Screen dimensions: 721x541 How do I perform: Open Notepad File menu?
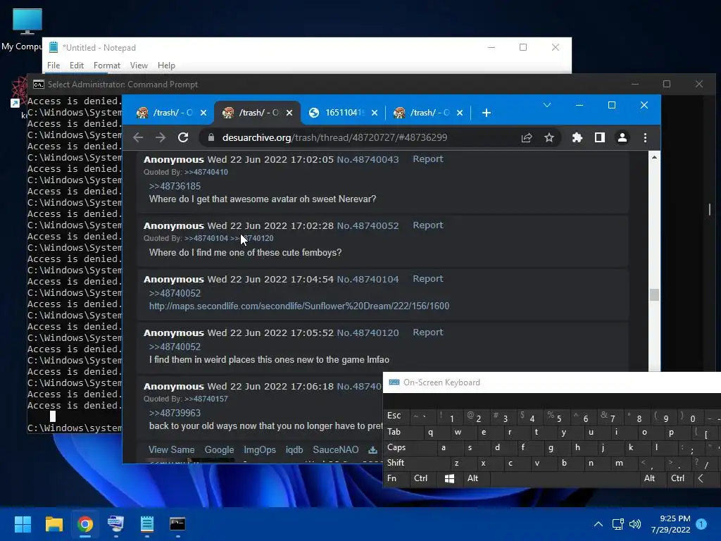pos(54,66)
